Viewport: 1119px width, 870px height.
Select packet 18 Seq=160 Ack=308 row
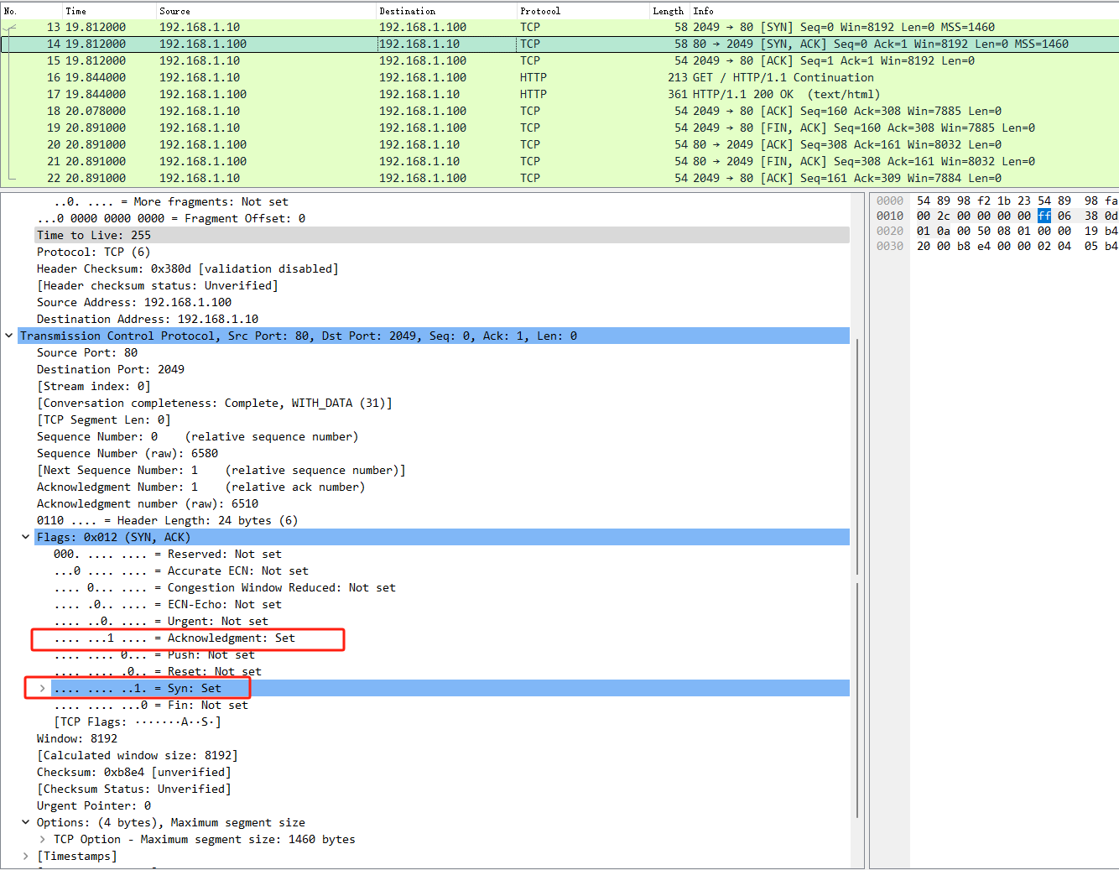point(559,111)
